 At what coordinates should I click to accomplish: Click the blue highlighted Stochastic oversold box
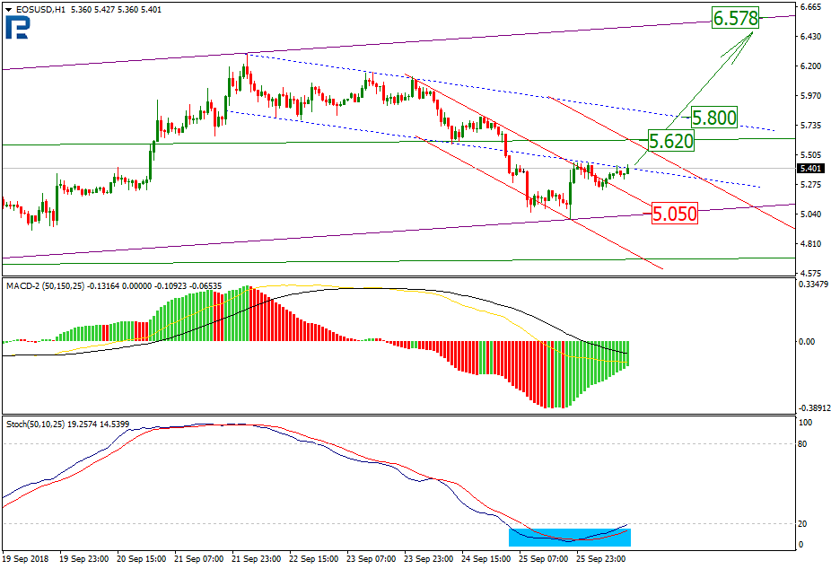(570, 538)
